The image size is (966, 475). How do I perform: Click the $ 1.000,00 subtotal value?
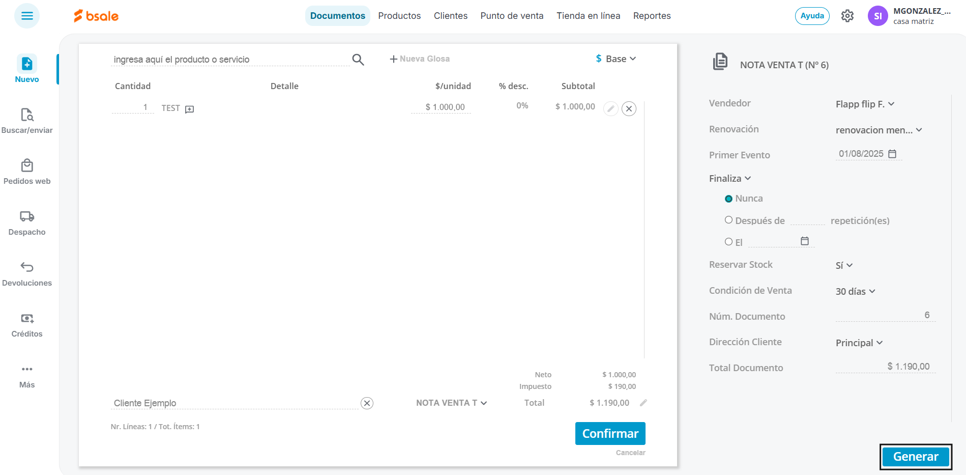point(575,106)
